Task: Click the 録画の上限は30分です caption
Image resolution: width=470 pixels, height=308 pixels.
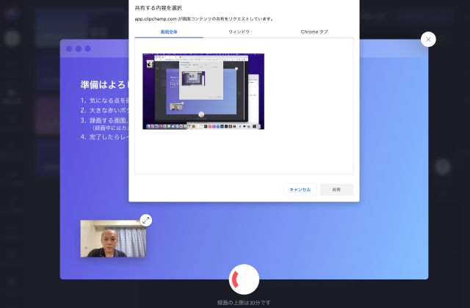Action: click(244, 301)
